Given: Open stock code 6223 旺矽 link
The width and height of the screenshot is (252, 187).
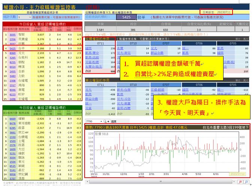Looking at the screenshot, I should pyautogui.click(x=12, y=94).
